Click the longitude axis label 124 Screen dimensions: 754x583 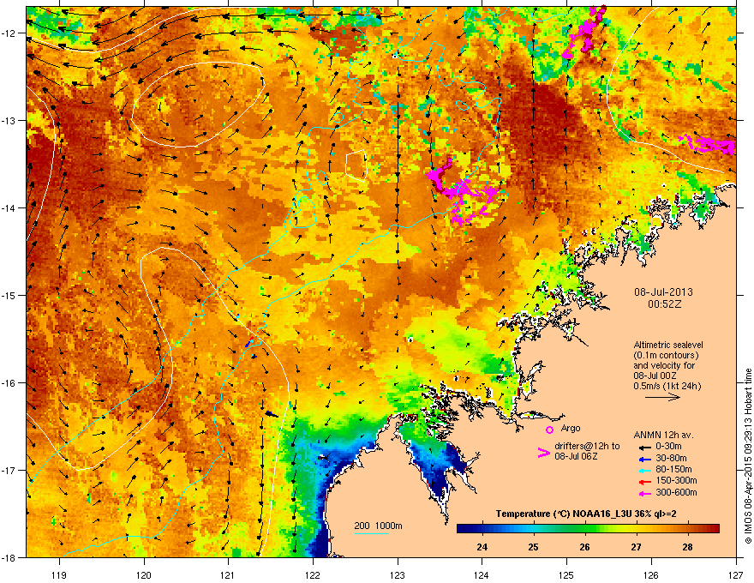[482, 574]
